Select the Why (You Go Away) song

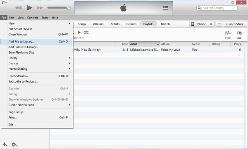point(87,50)
